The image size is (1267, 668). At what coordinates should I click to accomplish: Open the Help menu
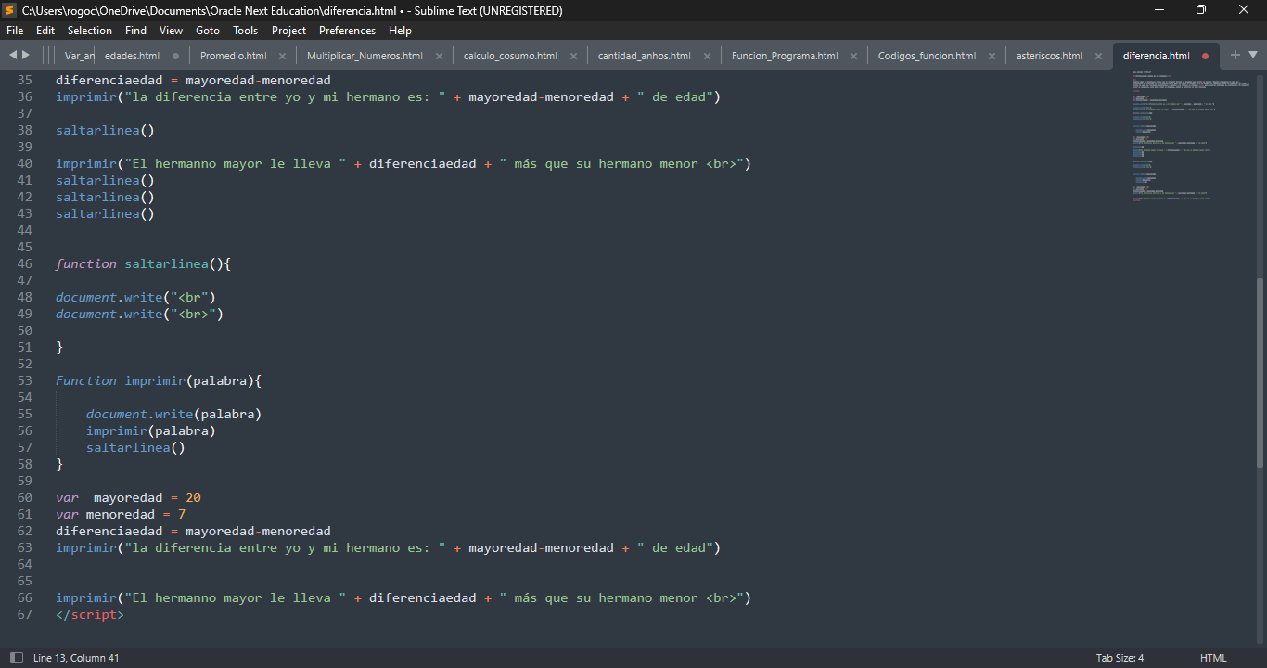coord(400,31)
